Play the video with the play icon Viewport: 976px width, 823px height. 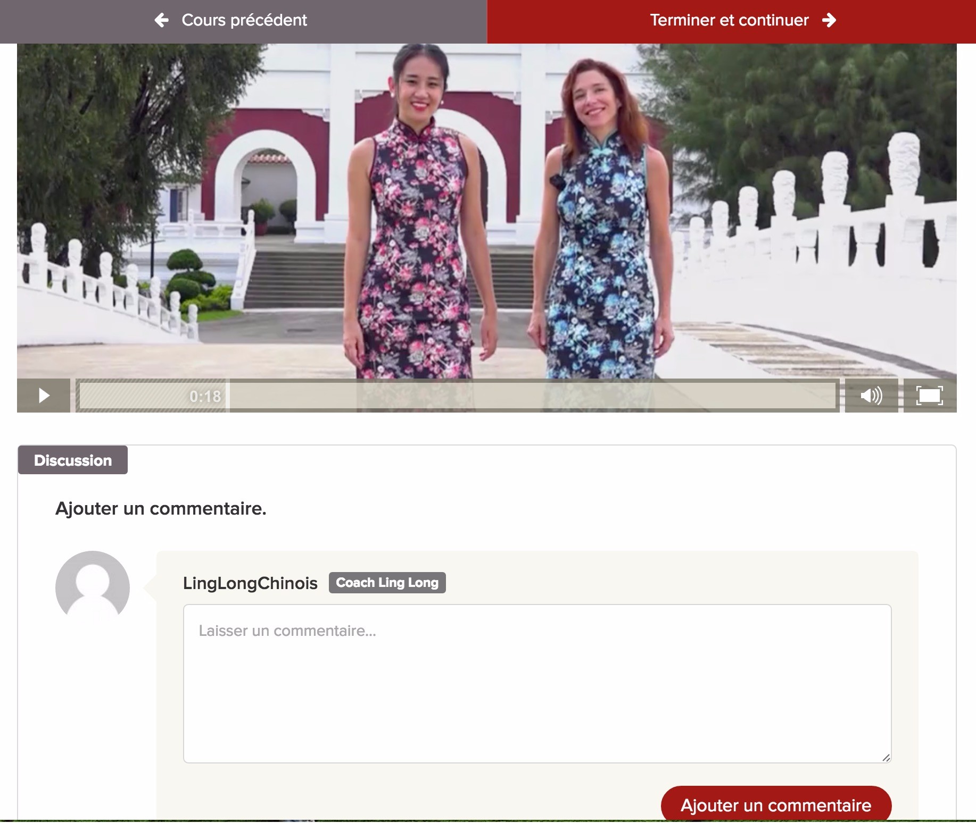pos(44,396)
